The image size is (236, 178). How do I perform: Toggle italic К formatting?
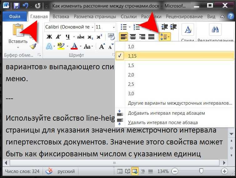[58, 37]
